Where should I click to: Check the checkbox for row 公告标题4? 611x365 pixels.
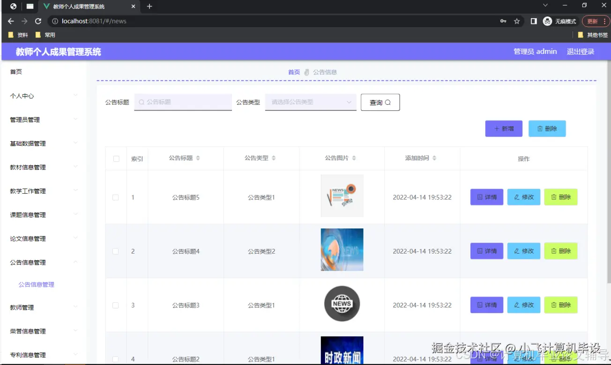tap(116, 251)
